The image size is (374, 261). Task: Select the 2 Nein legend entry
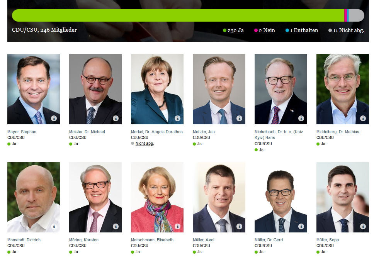coord(265,30)
